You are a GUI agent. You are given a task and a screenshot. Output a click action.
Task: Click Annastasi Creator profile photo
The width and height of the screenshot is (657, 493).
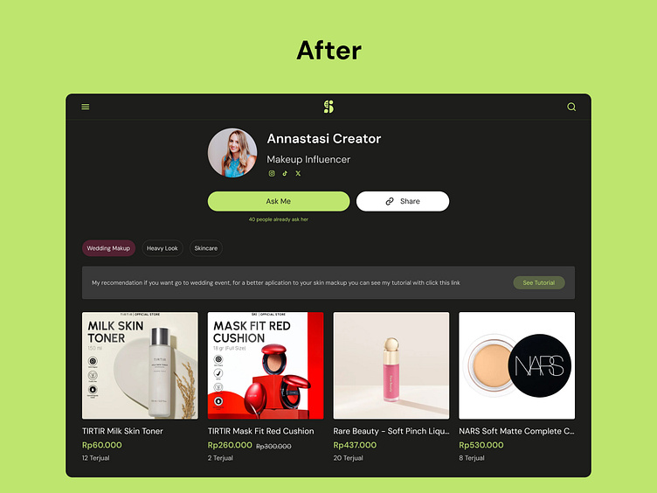pyautogui.click(x=232, y=153)
